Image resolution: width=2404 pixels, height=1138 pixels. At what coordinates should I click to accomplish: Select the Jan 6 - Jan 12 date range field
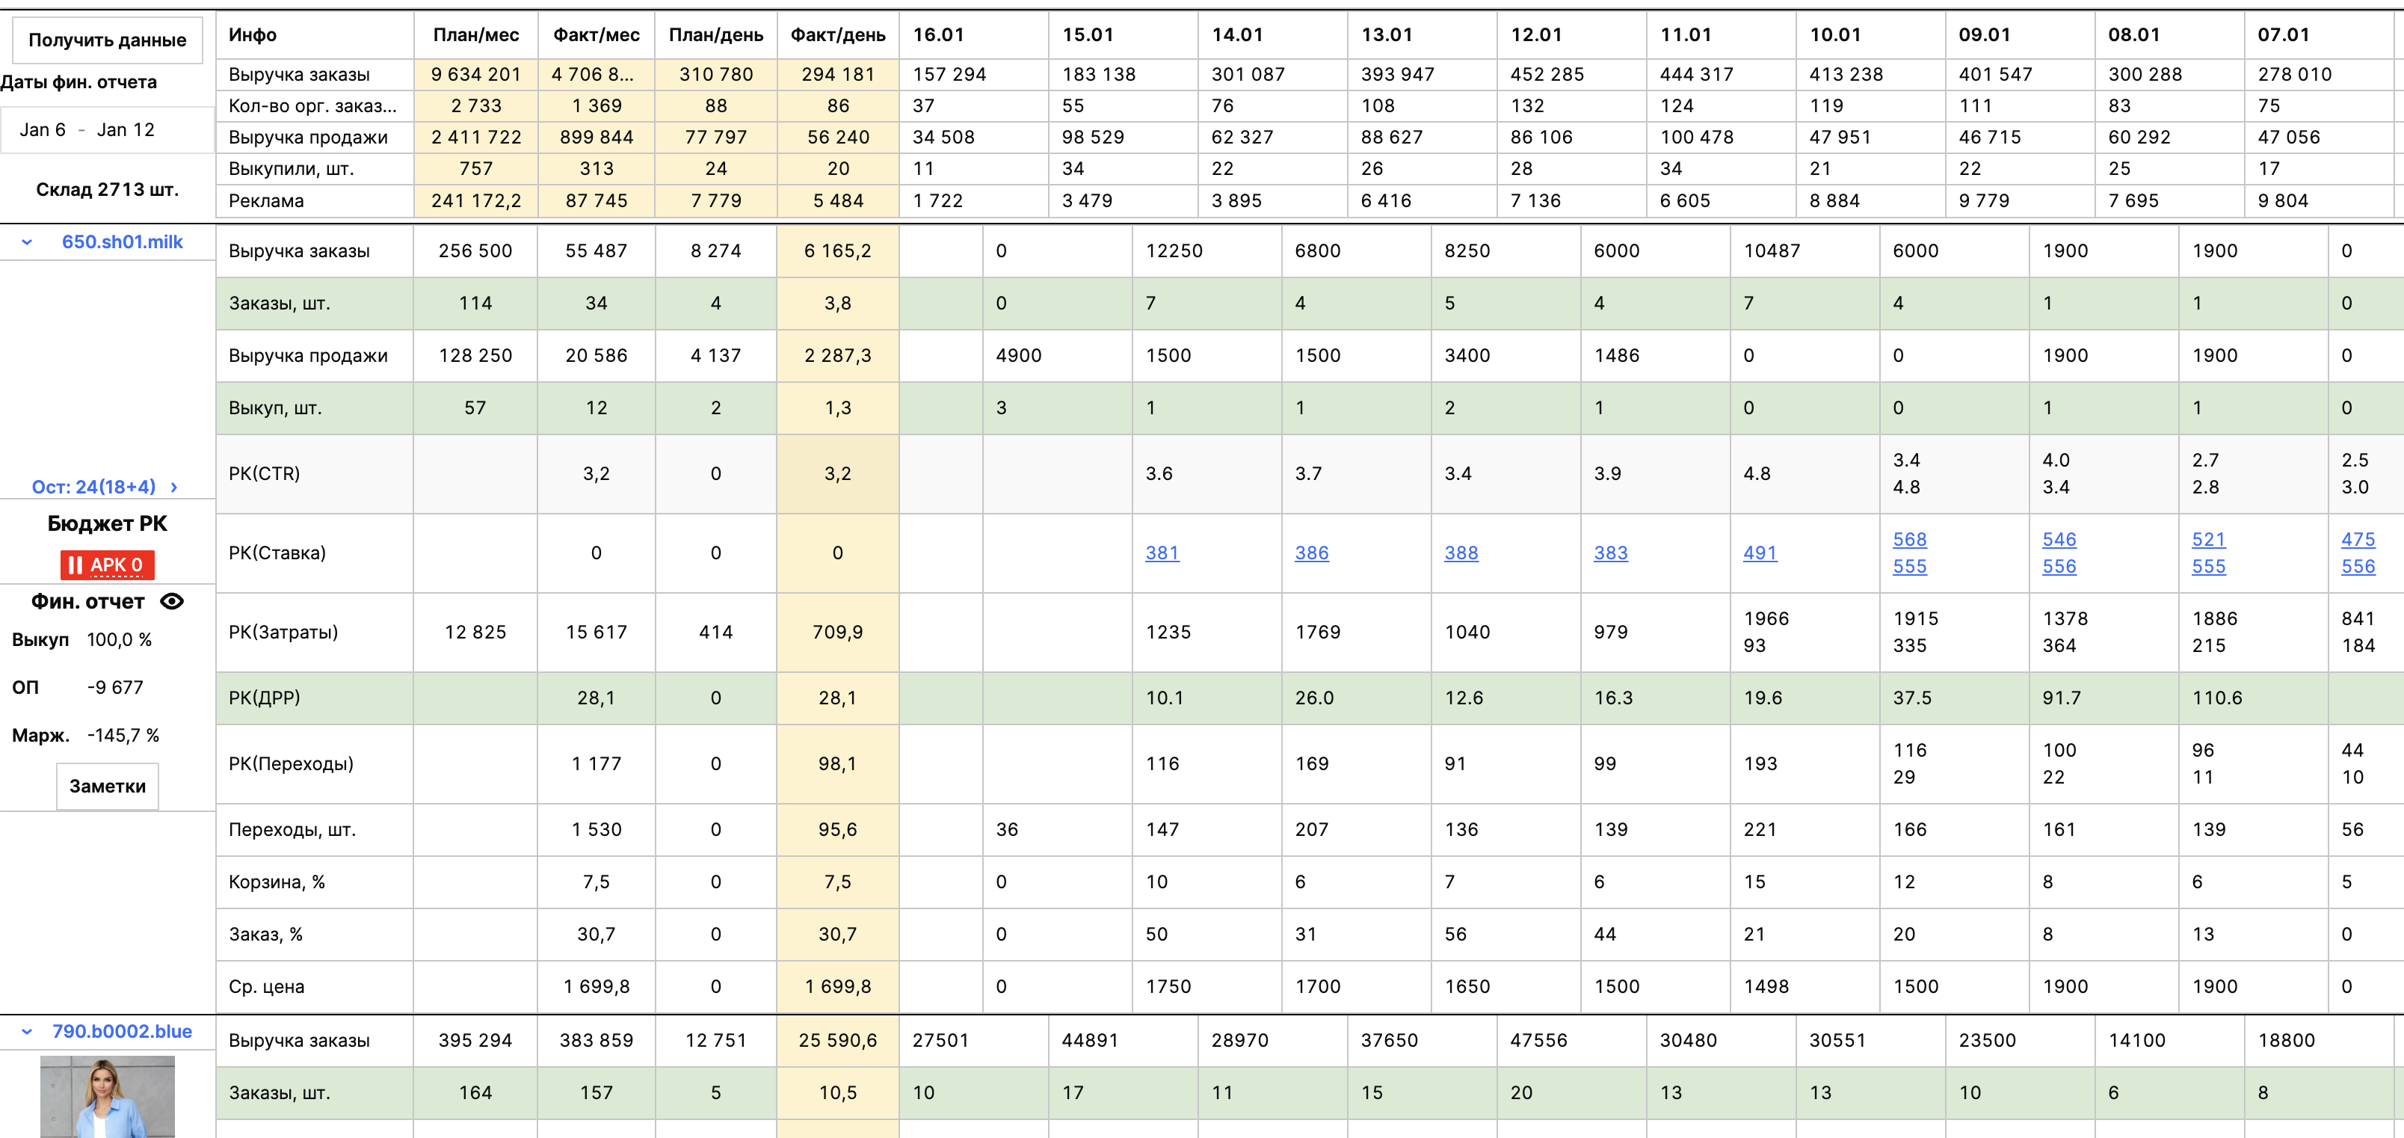coord(108,130)
